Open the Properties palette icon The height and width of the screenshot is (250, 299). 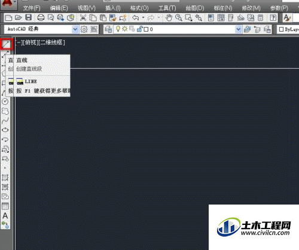pyautogui.click(x=211, y=18)
